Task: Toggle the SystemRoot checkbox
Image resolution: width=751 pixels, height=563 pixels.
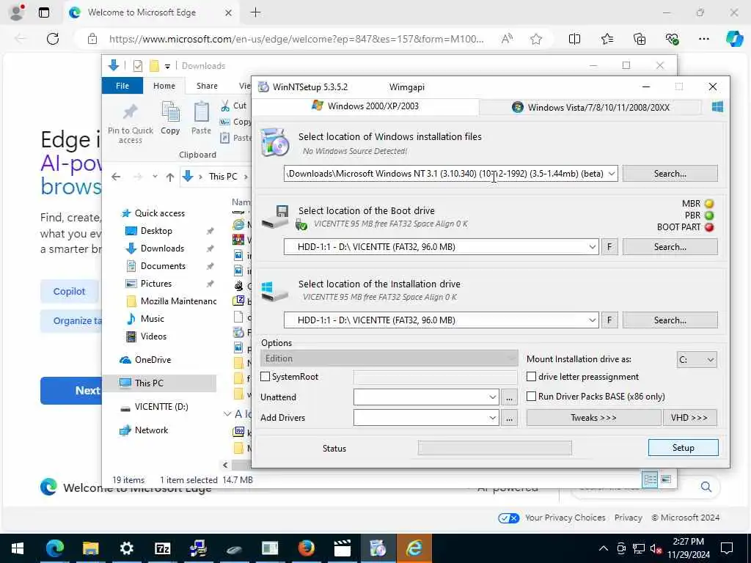Action: click(x=265, y=377)
